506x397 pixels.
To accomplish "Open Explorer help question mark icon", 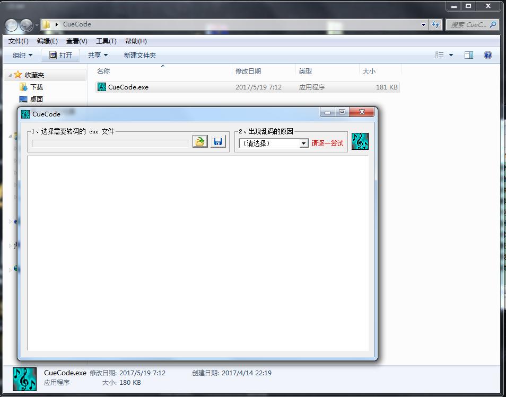I will click(x=487, y=55).
